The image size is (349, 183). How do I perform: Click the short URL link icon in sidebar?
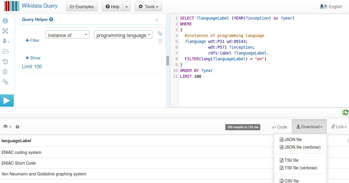coord(5,82)
